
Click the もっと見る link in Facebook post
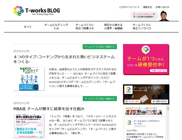click(139, 139)
